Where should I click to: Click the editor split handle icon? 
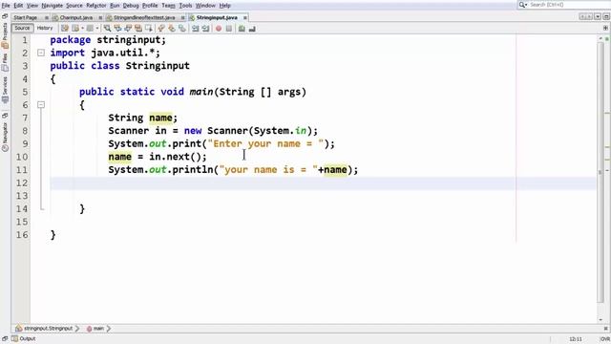[x=605, y=28]
